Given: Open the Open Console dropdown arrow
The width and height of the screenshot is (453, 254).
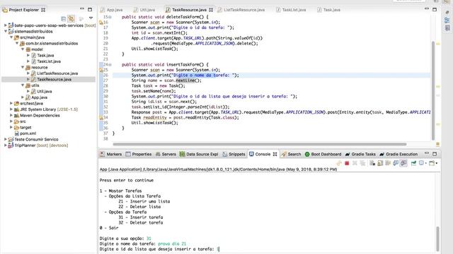Looking at the screenshot, I should 437,164.
